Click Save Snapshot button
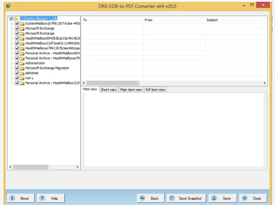The image size is (275, 205). pos(186,198)
